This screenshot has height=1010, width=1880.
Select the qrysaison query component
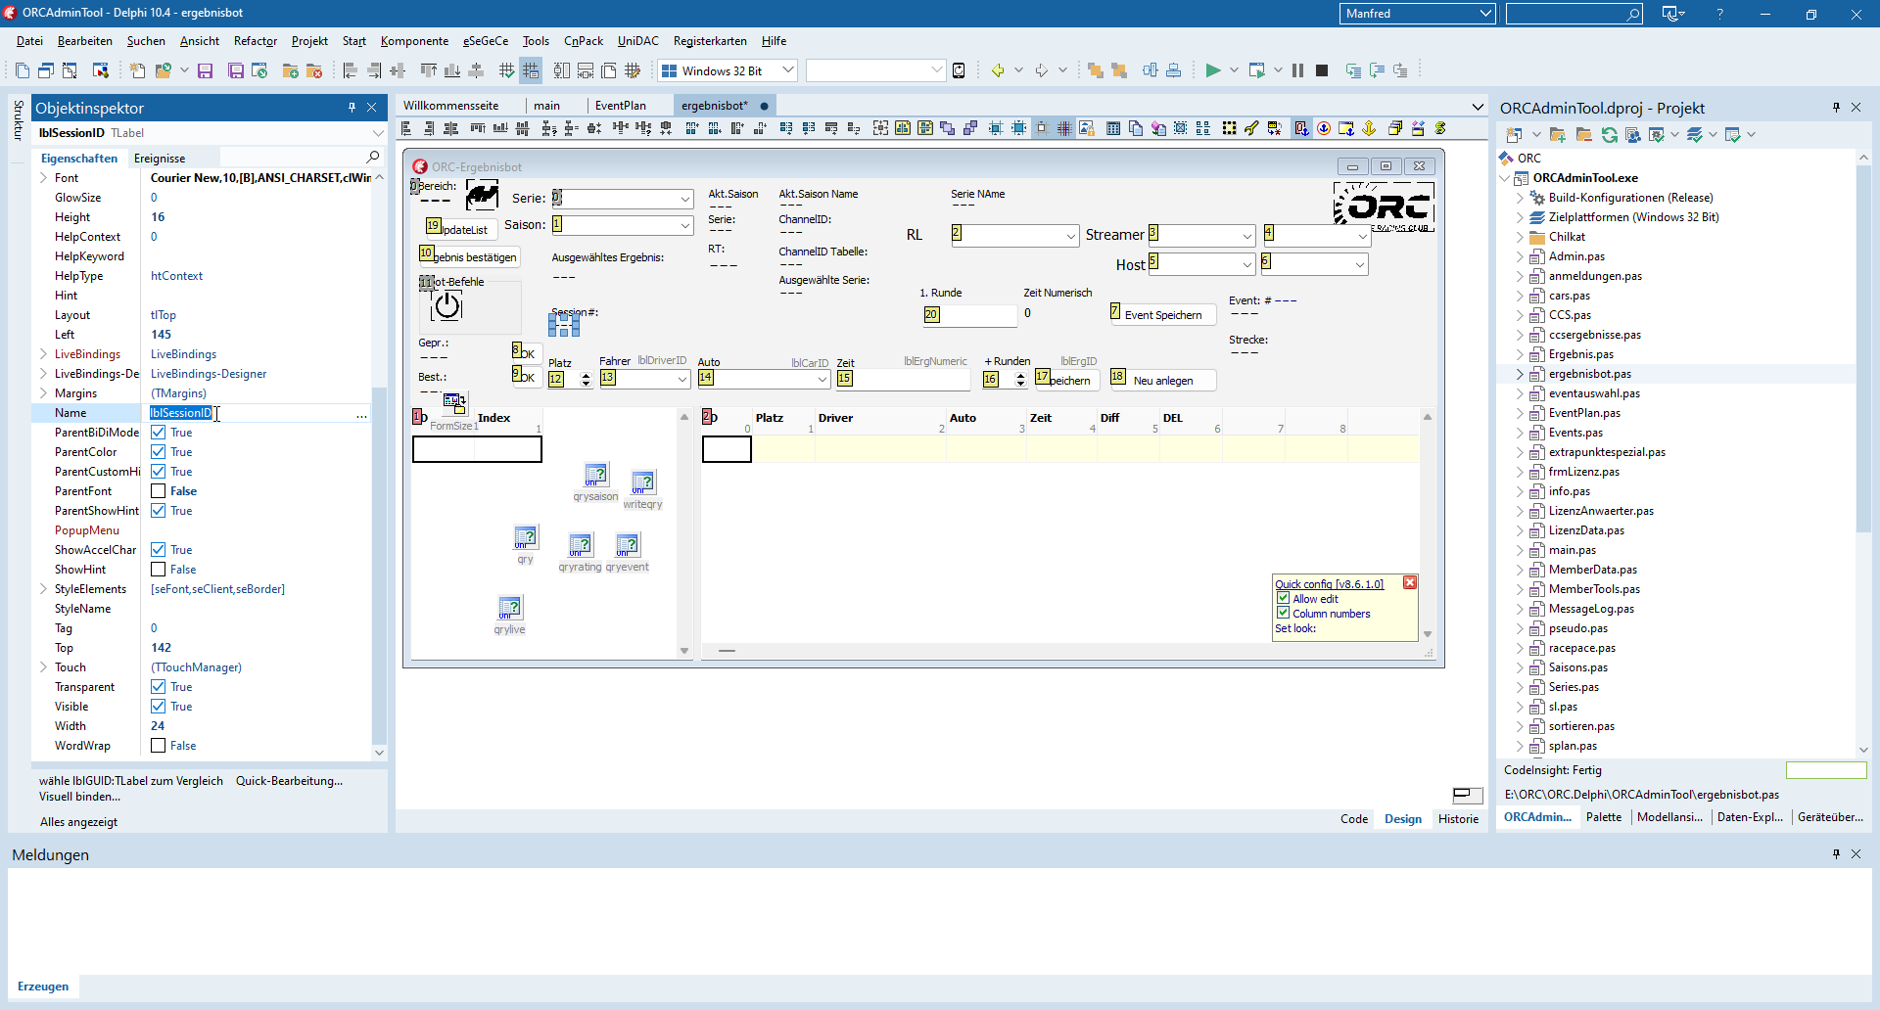(595, 476)
